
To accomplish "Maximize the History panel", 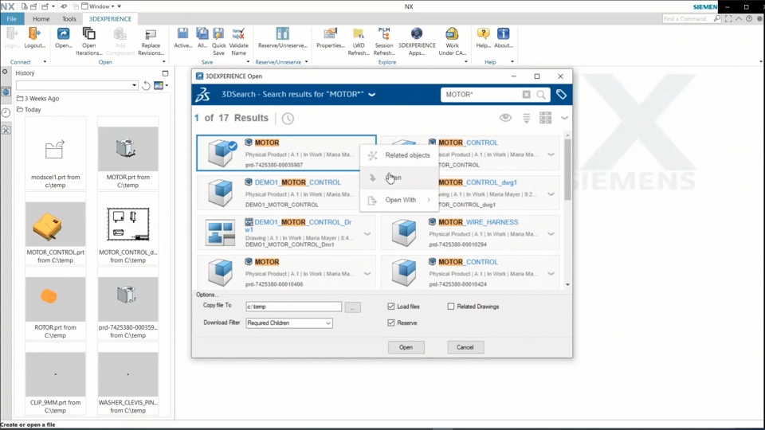I will point(166,73).
